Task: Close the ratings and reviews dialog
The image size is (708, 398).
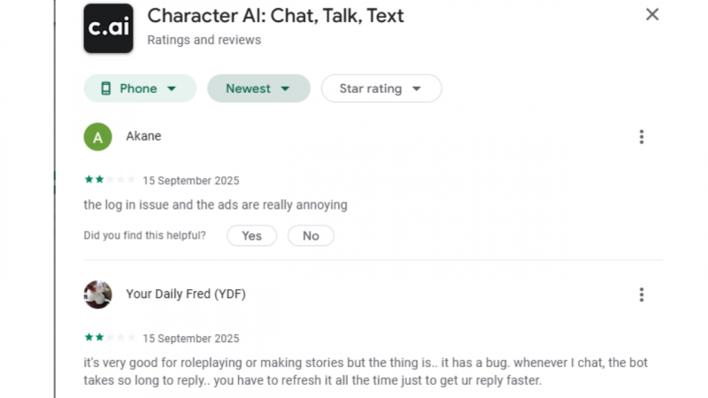Action: click(652, 14)
